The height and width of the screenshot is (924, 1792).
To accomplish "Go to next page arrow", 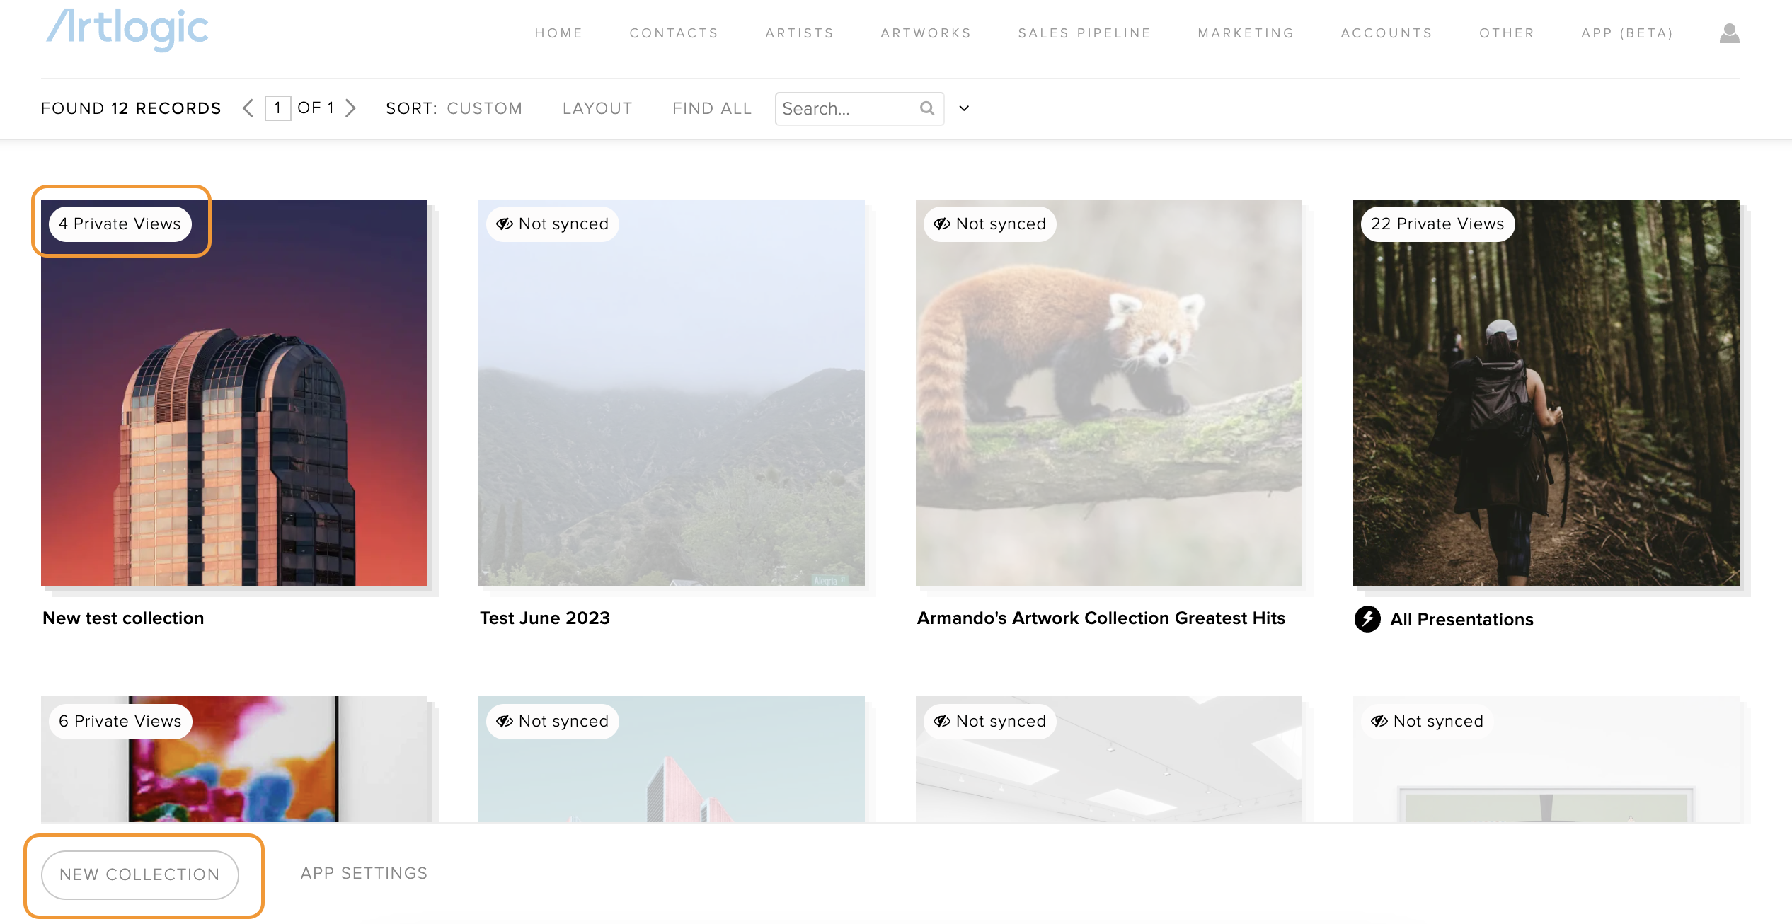I will [x=350, y=108].
